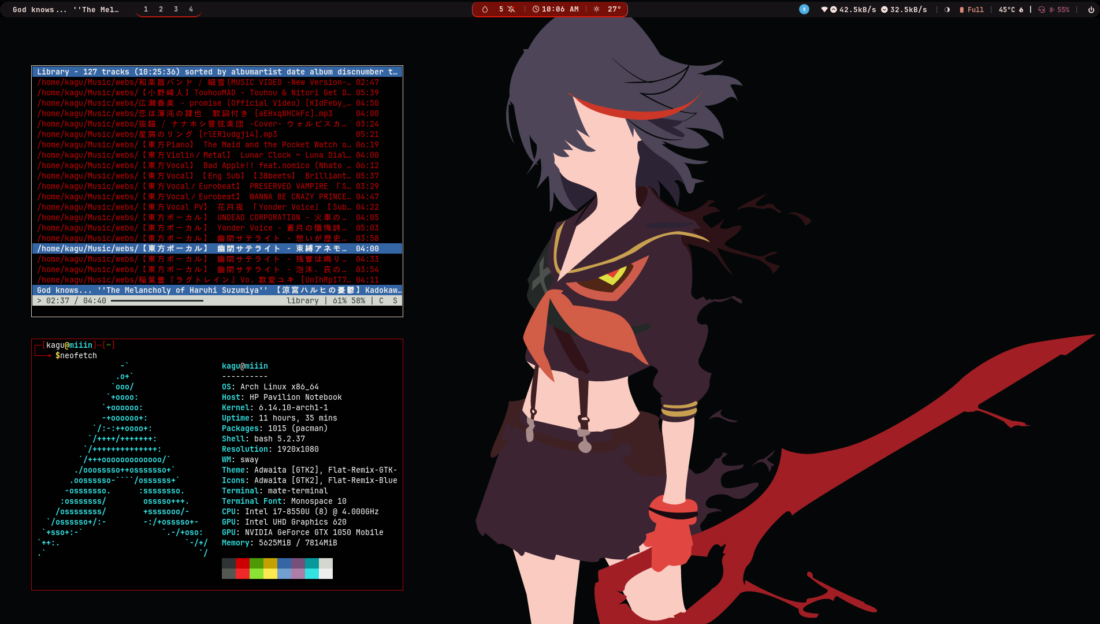Click the 'GPU: NVIDIA GeForce GTX 1050 Mobile' line
The image size is (1100, 624).
pyautogui.click(x=303, y=532)
